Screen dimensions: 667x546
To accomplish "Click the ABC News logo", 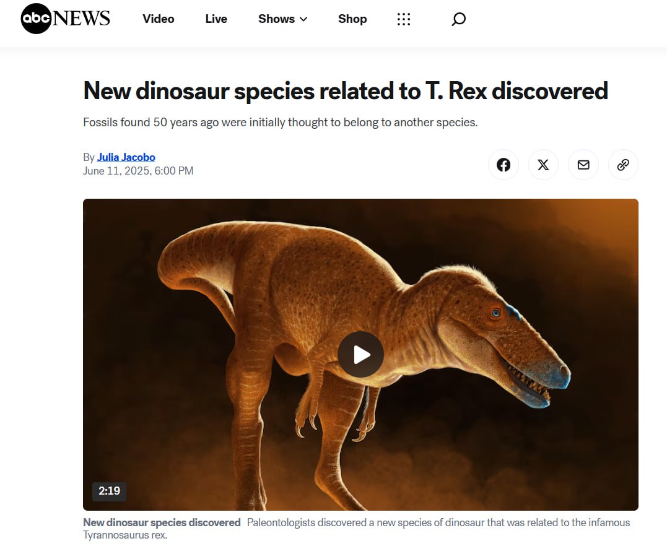I will [x=65, y=19].
